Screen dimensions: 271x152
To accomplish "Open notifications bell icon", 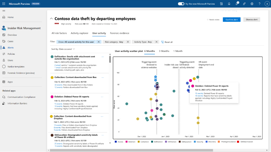I will [x=229, y=4].
